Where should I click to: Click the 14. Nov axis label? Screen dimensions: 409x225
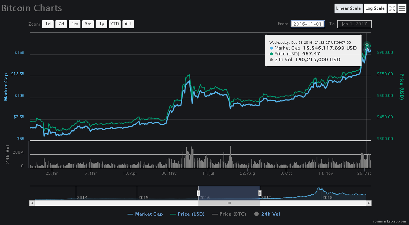(x=325, y=173)
